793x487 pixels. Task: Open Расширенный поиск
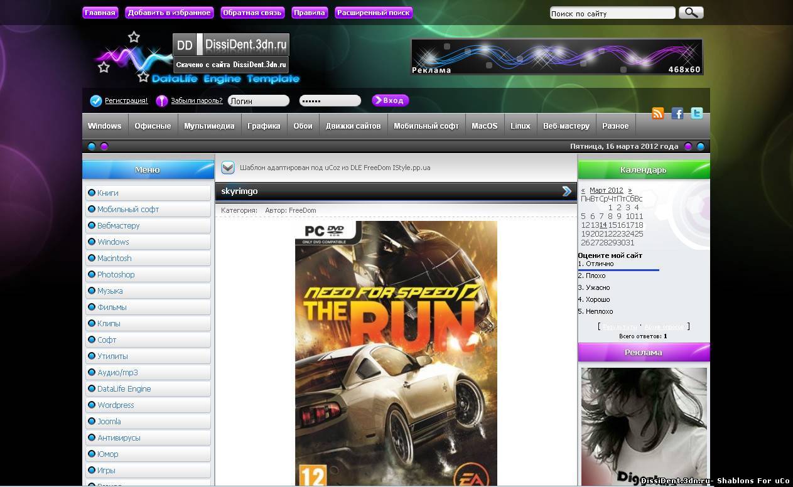(374, 13)
